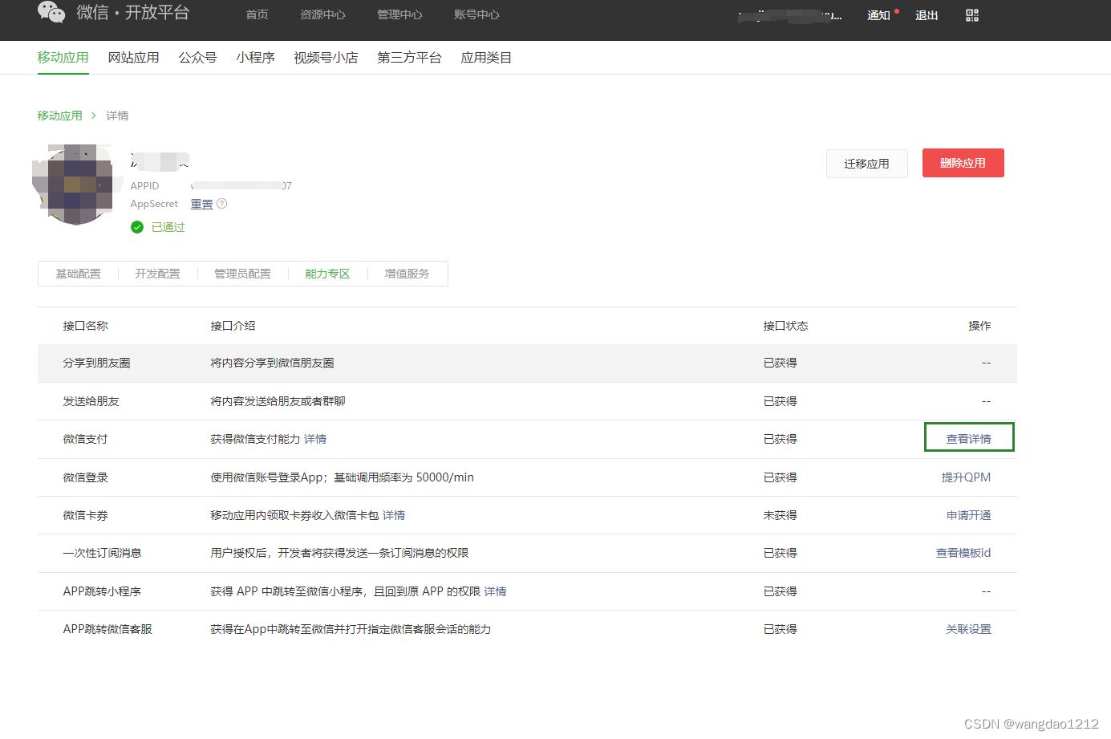
Task: Open 账号中心 in the top navigation
Action: (476, 14)
